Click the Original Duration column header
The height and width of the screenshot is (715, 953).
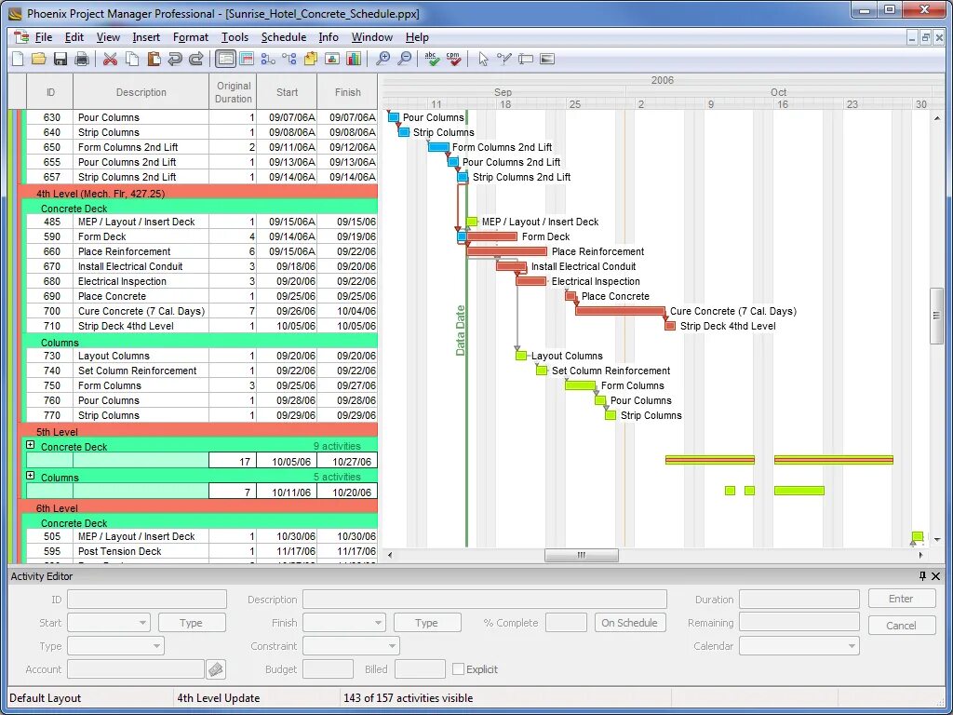233,92
